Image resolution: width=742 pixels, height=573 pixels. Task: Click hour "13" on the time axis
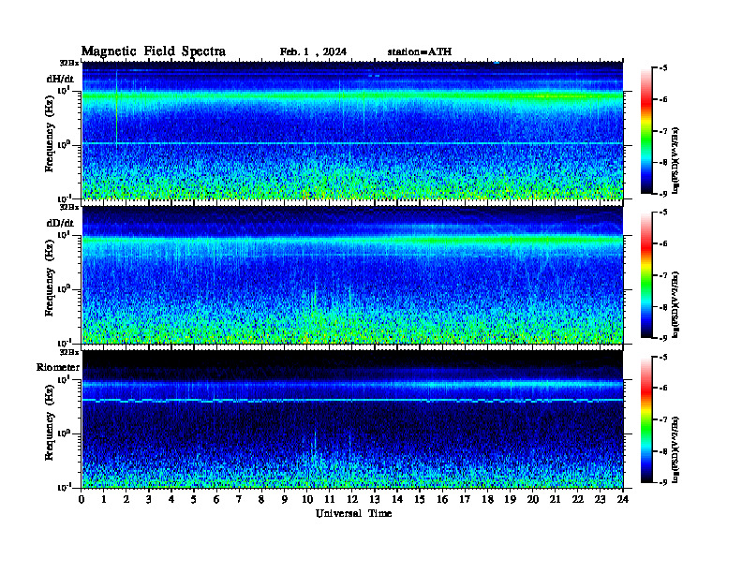[x=375, y=499]
